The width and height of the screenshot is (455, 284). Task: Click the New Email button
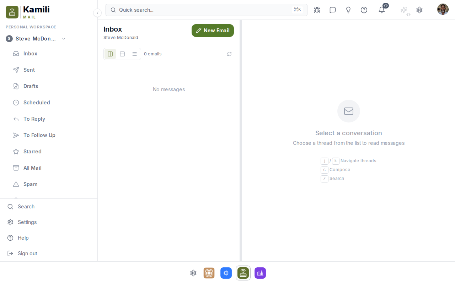[213, 31]
